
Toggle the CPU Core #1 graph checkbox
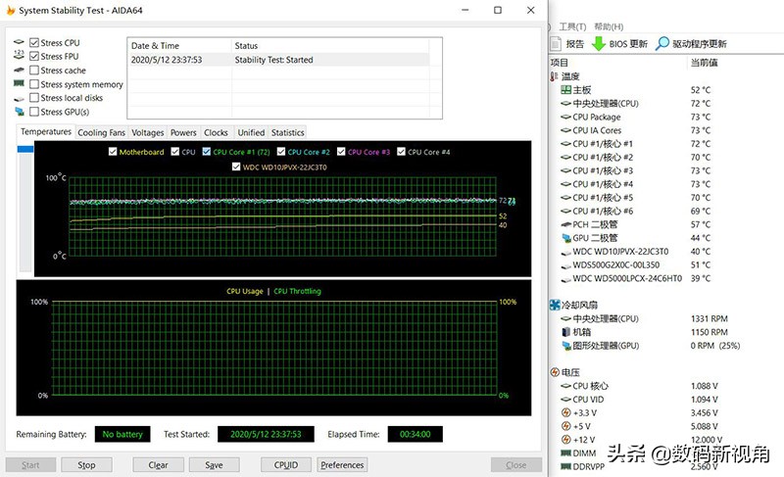coord(206,152)
